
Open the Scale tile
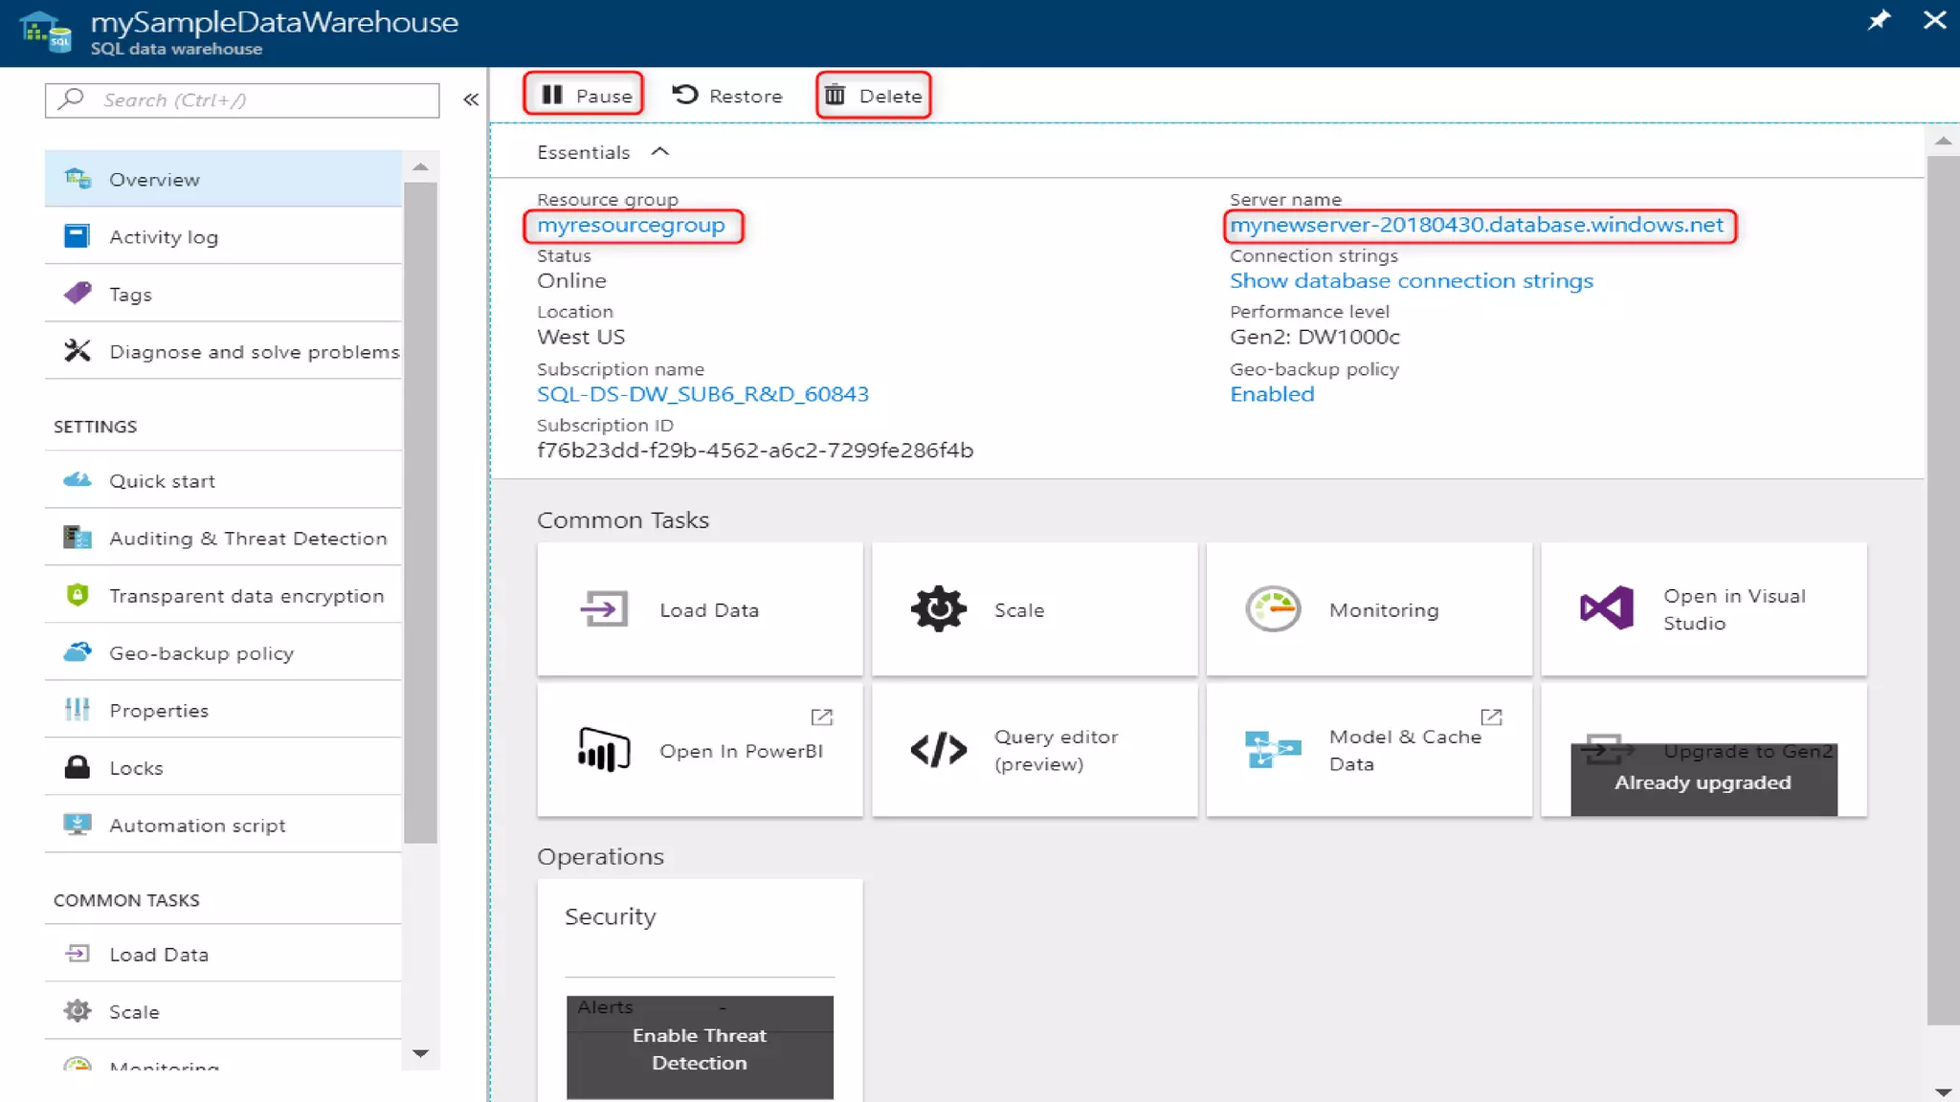pos(1035,609)
